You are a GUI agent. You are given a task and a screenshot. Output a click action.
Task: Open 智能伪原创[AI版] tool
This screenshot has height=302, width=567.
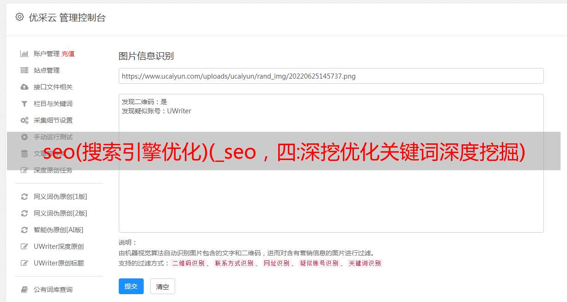point(59,230)
